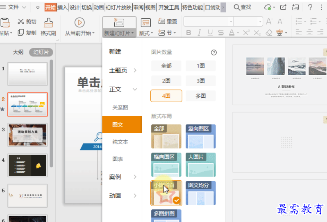Toggle italic formatting
Screen dimensions: 327x222
click(200, 33)
